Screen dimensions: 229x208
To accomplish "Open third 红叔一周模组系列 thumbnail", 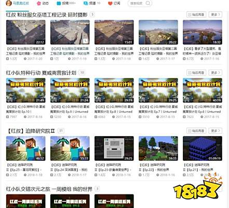I will (x=114, y=201).
